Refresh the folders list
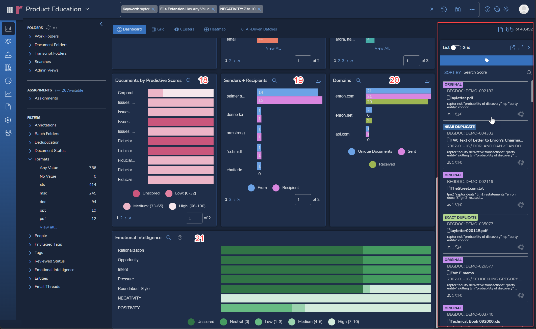536x329 pixels. [x=48, y=27]
